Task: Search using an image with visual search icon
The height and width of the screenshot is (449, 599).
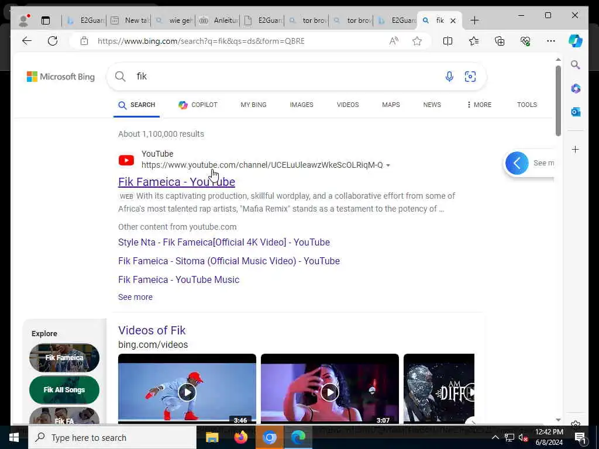Action: pos(470,77)
